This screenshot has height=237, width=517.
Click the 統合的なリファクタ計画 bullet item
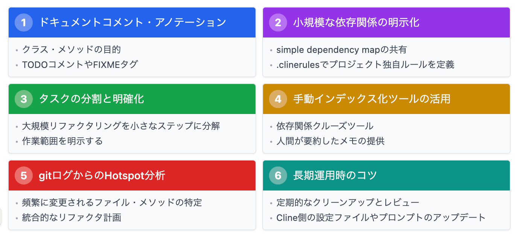coord(71,217)
